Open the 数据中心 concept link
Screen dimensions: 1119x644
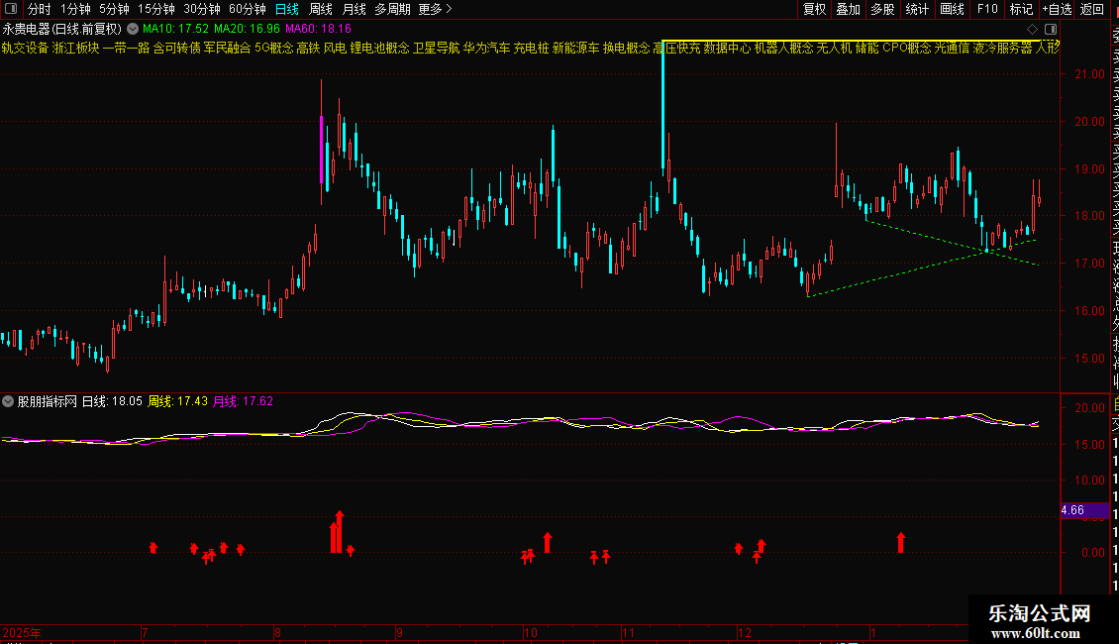click(x=727, y=48)
